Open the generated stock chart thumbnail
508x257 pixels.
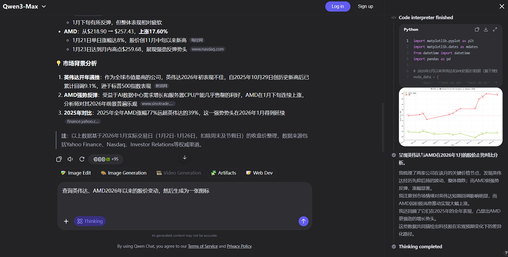tap(451, 117)
